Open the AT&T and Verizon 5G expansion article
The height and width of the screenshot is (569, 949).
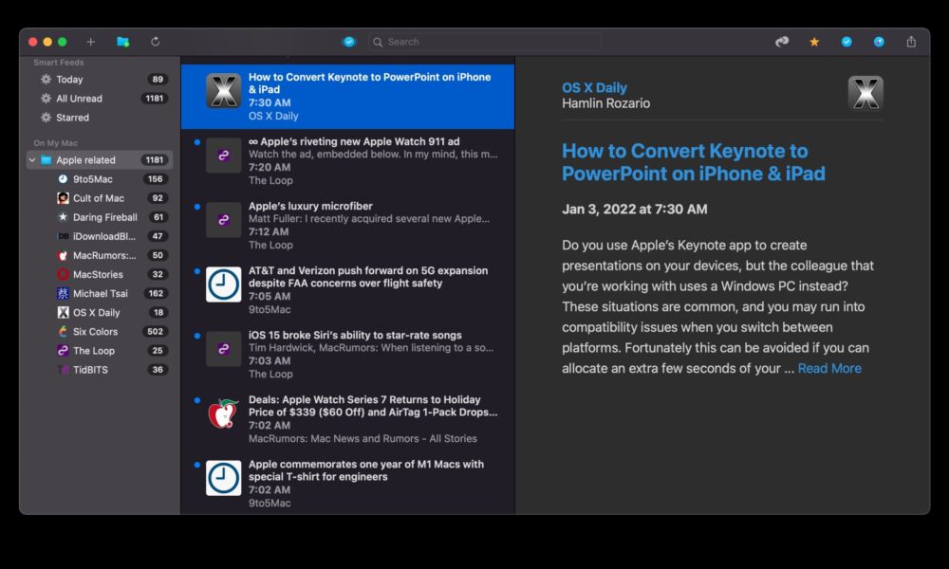[x=347, y=290]
